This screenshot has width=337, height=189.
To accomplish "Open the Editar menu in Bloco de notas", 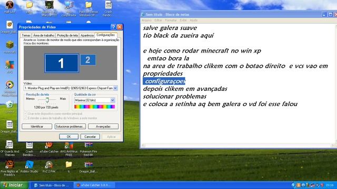I will point(158,20).
